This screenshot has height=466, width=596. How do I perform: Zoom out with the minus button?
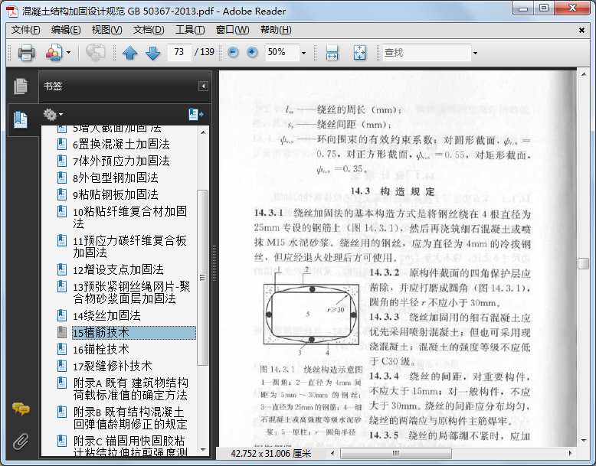(233, 52)
